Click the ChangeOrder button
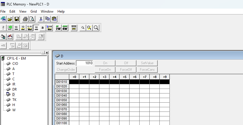The height and width of the screenshot is (125, 243). coord(66,70)
